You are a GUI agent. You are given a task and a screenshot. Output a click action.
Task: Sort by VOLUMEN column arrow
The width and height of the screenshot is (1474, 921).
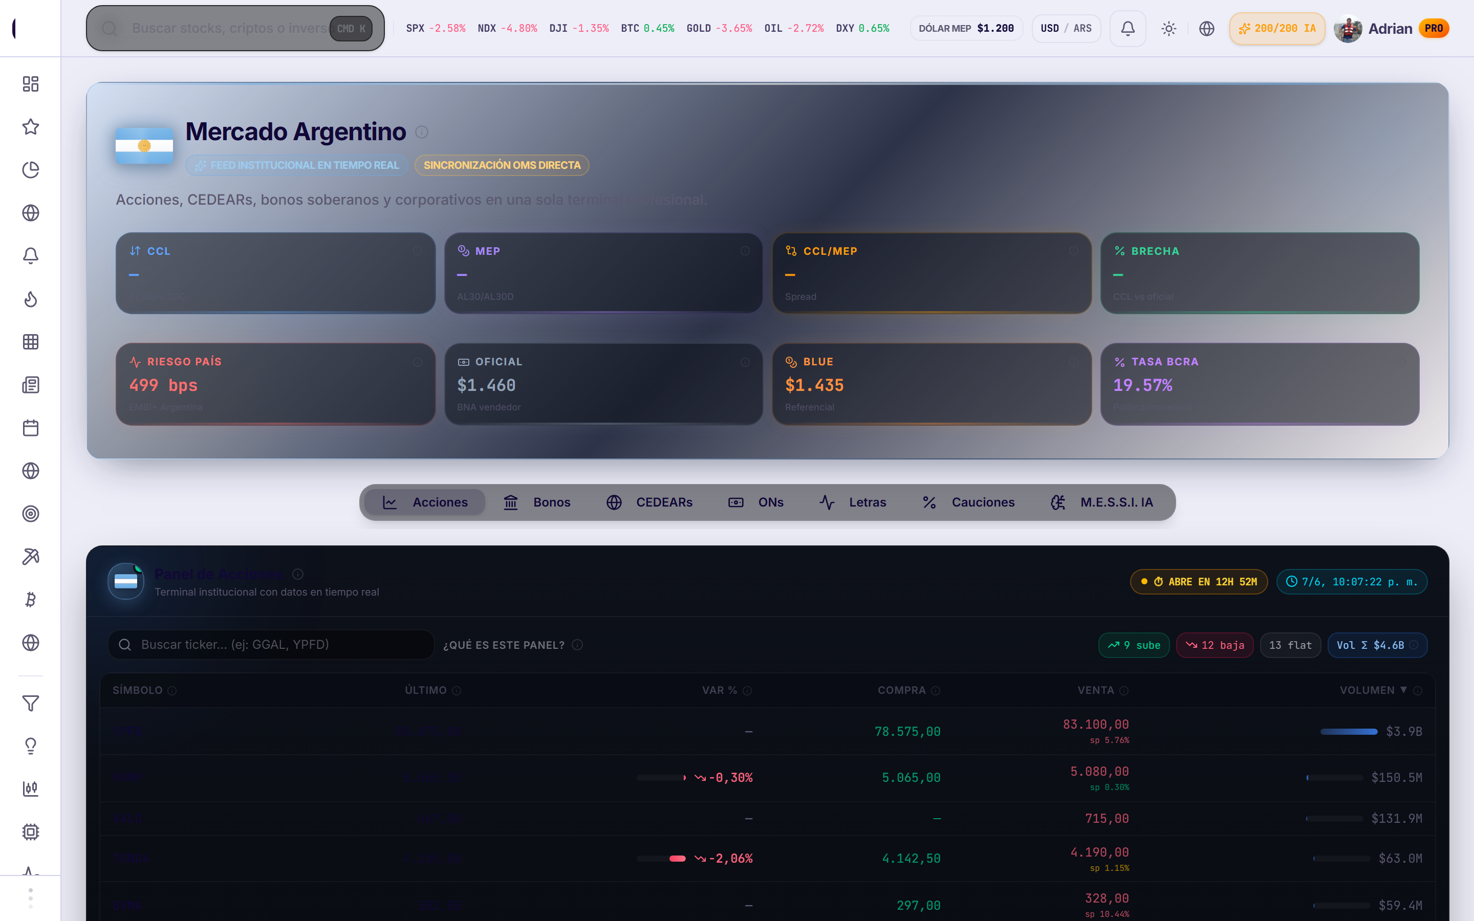pos(1403,690)
